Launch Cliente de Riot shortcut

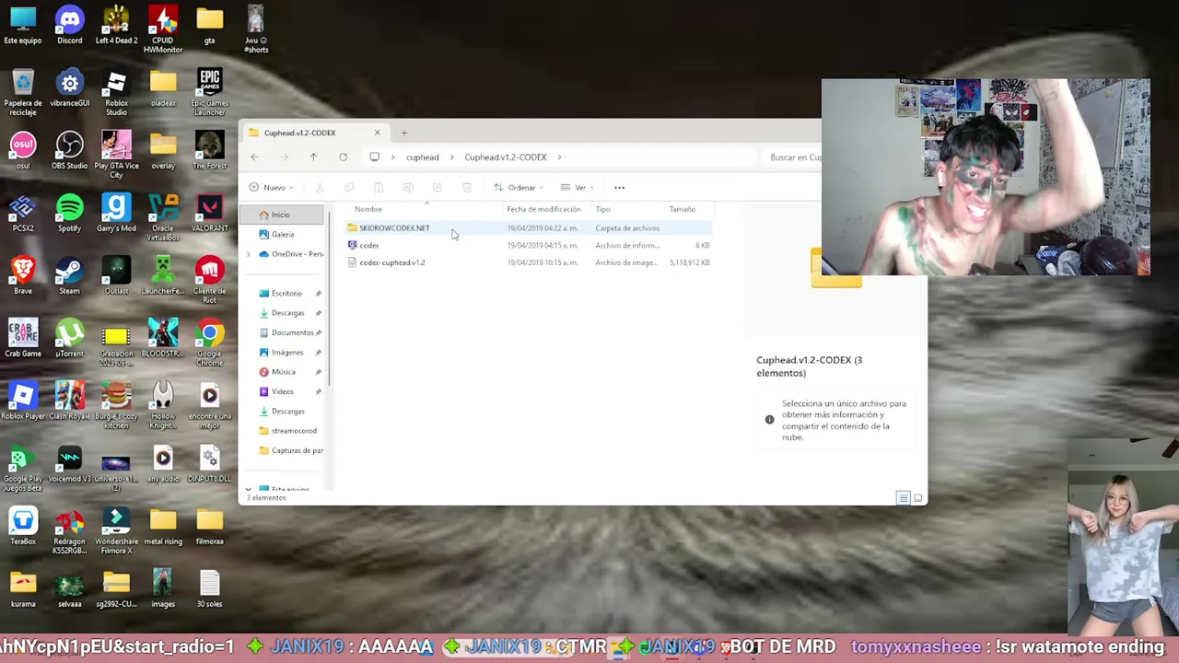coord(209,280)
